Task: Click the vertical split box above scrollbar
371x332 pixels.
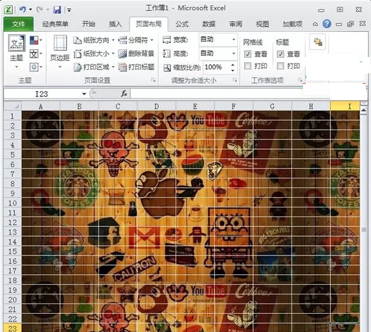Action: tap(364, 104)
